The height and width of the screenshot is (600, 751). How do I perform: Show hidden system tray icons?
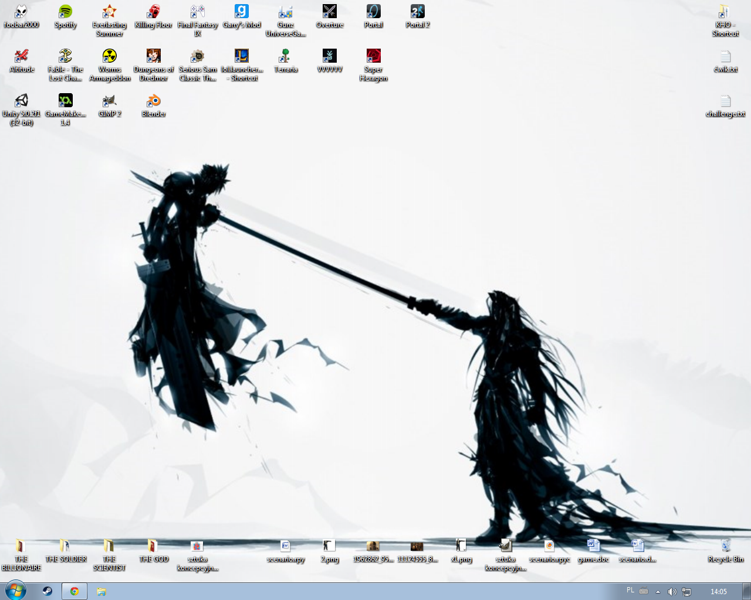658,592
